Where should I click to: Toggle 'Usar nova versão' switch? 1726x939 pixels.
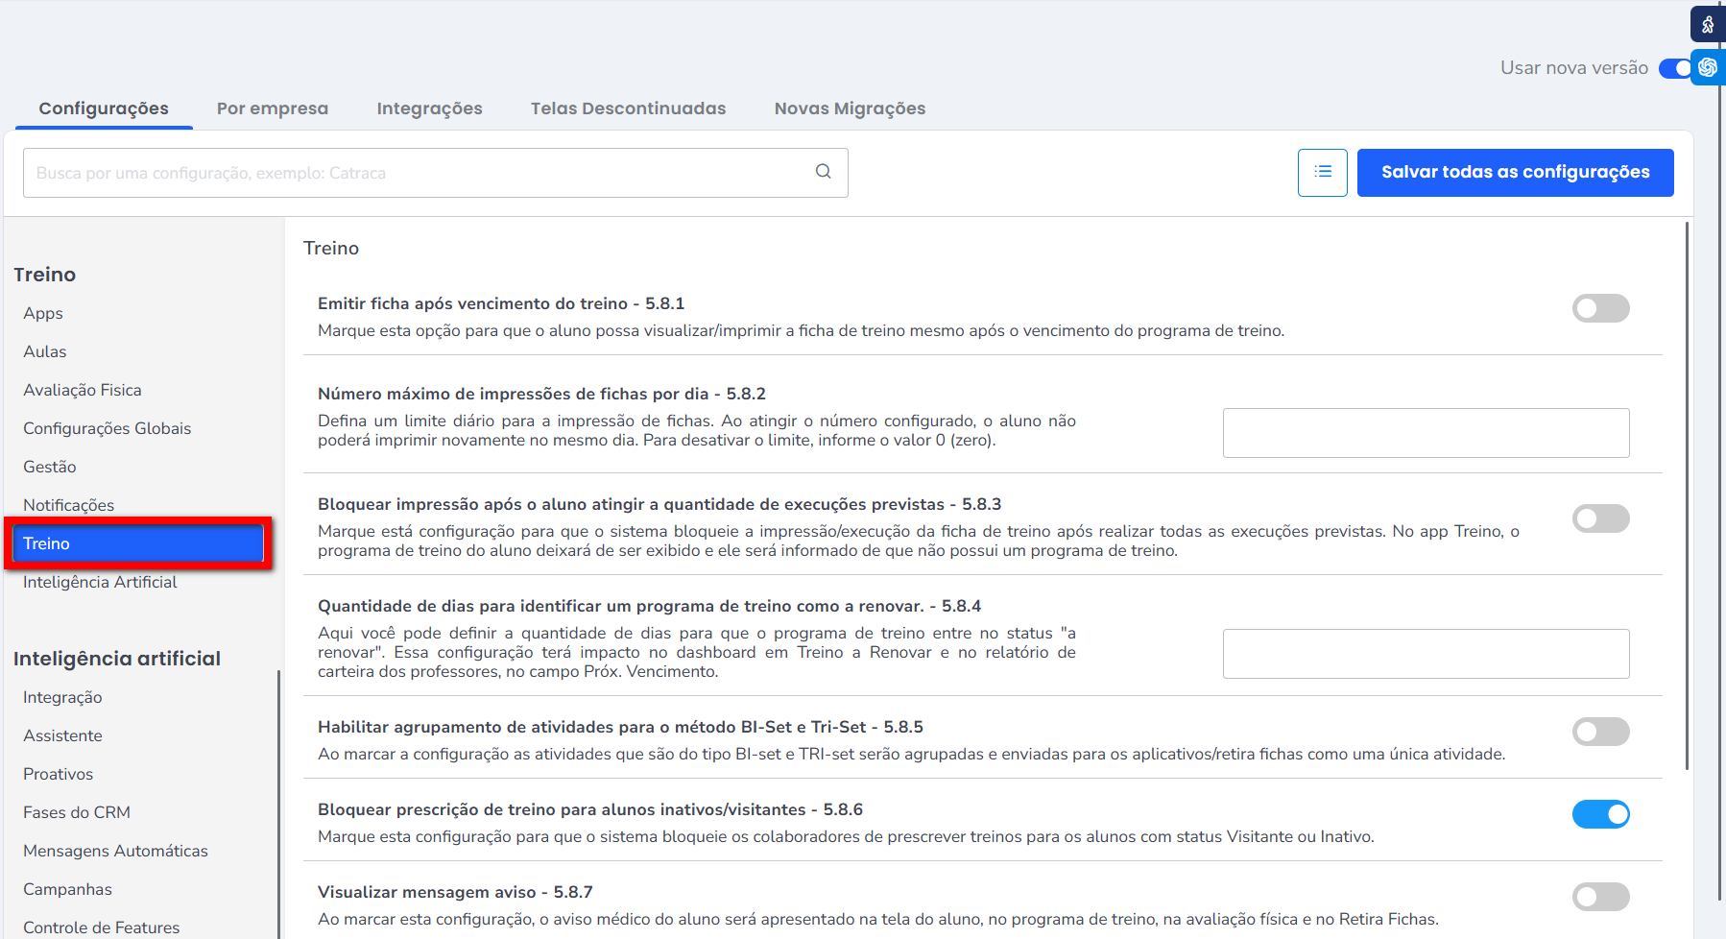pos(1674,68)
